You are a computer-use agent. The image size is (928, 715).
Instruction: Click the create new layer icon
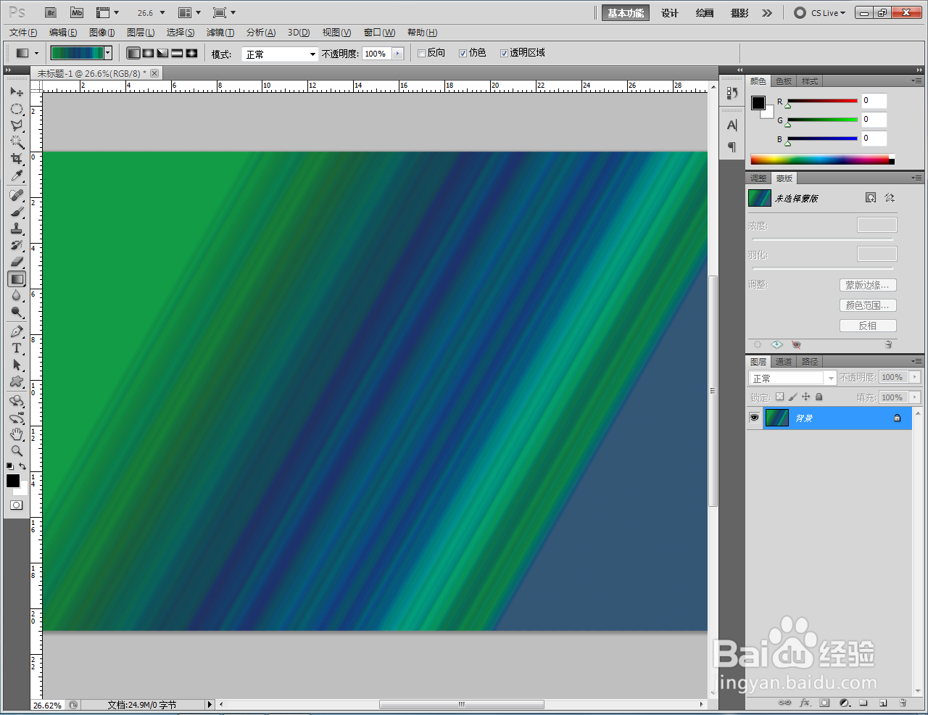883,703
